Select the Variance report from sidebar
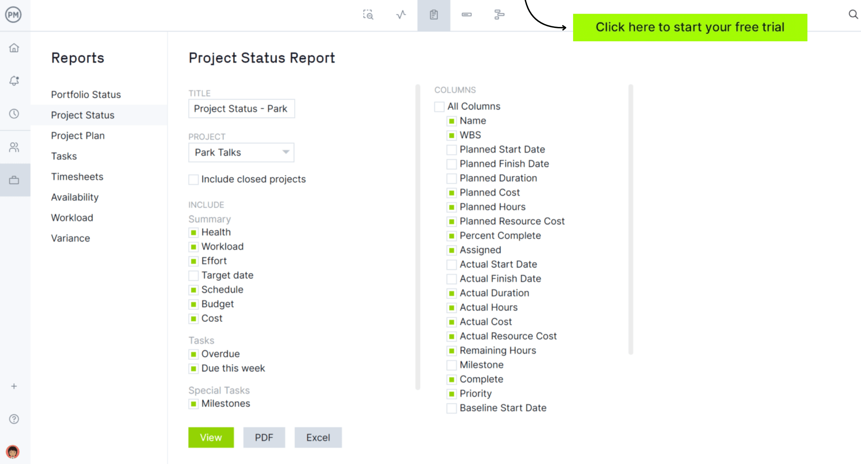This screenshot has height=464, width=861. click(70, 238)
